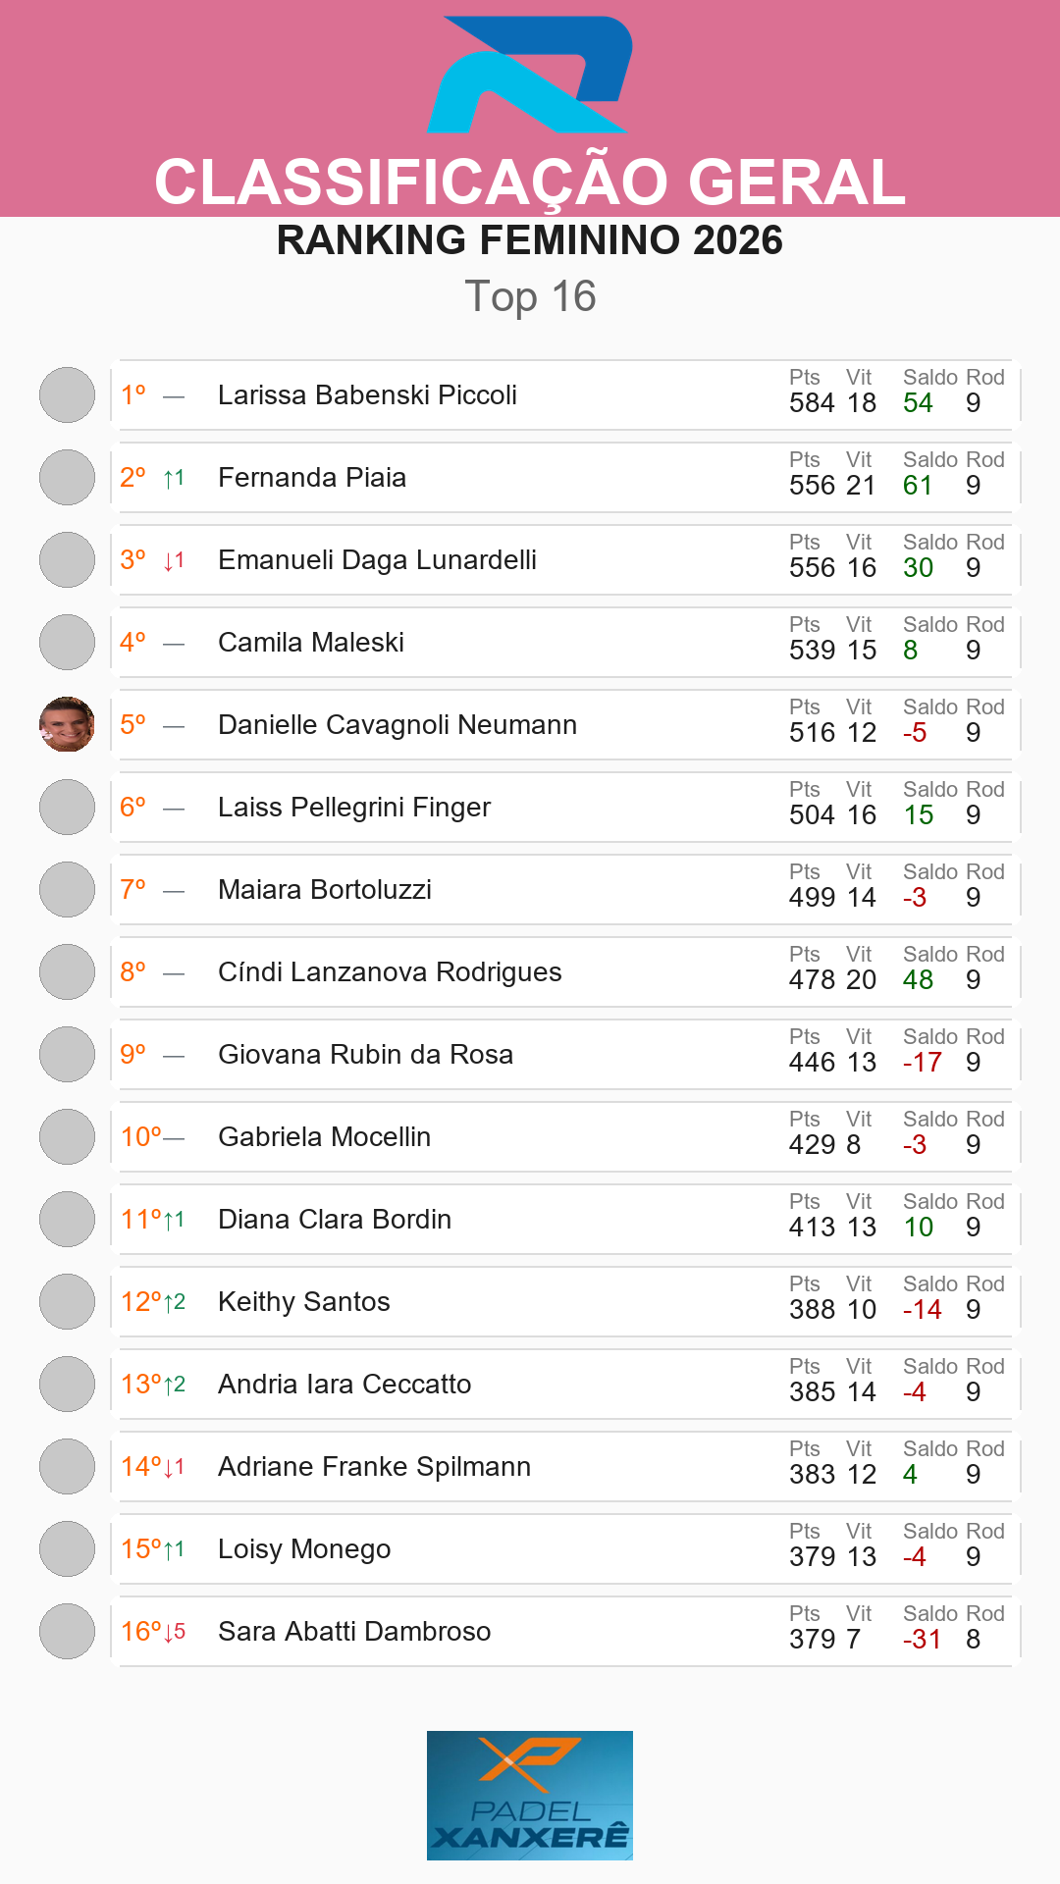Click Cíndi Lanzanova Rodrigues's name
Image resolution: width=1060 pixels, height=1884 pixels.
[390, 972]
